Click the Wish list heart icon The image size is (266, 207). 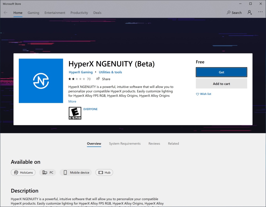coord(197,94)
